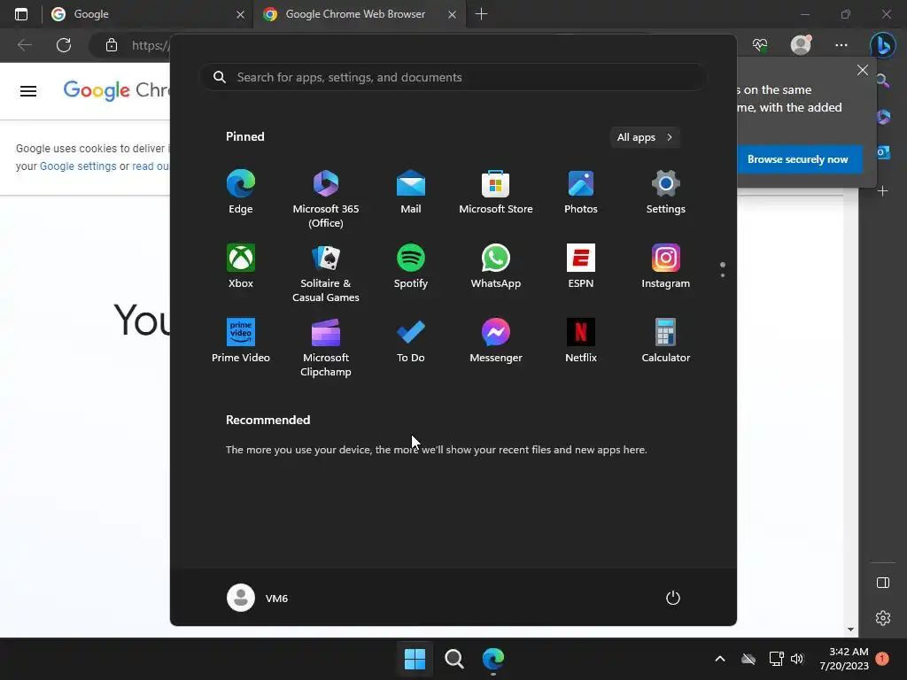The image size is (907, 680).
Task: Open the Chrome page hamburger menu
Action: [x=28, y=91]
